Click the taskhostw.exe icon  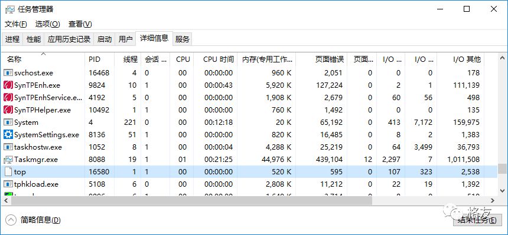8,147
